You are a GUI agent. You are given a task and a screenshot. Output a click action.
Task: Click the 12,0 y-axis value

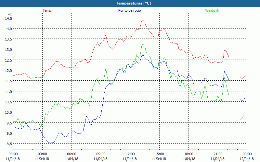pyautogui.click(x=8, y=71)
